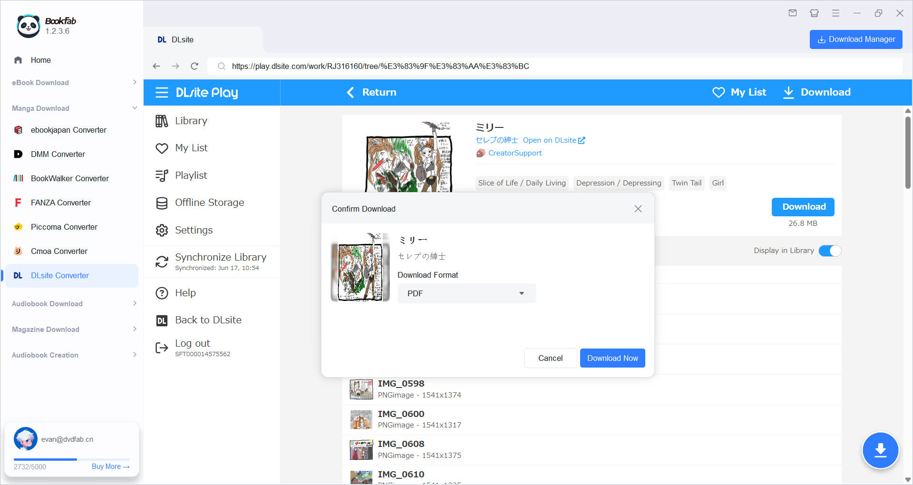Select Depression / Depressing tag

618,183
